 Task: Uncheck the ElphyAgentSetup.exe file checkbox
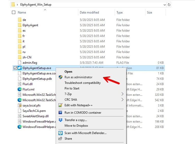[x=15, y=68]
